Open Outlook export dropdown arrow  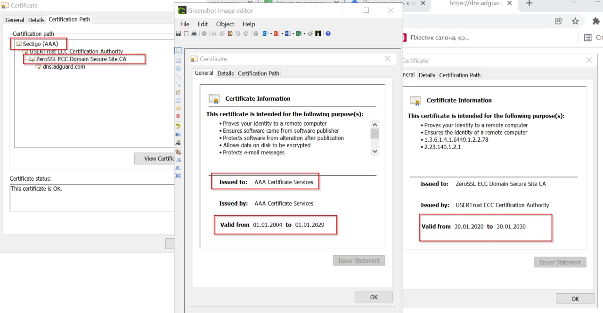(x=271, y=33)
